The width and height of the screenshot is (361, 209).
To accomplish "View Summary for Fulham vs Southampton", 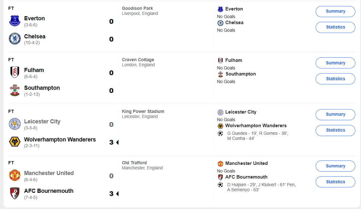I will pos(335,63).
